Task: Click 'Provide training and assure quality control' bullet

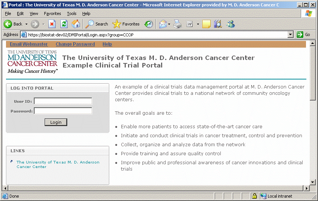Action: tap(171, 154)
